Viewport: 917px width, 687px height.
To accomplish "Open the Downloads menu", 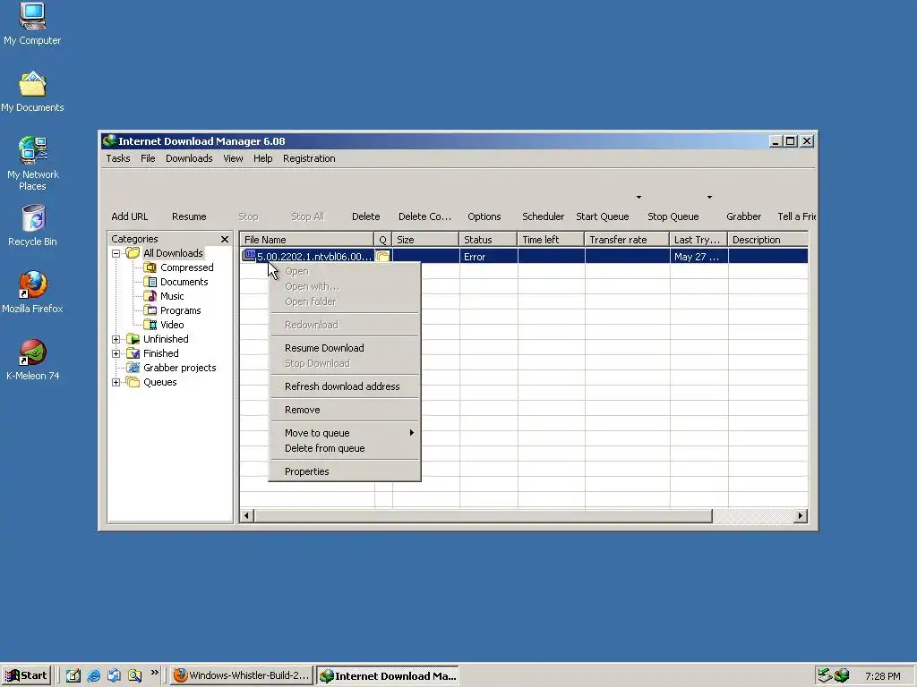I will click(x=189, y=158).
